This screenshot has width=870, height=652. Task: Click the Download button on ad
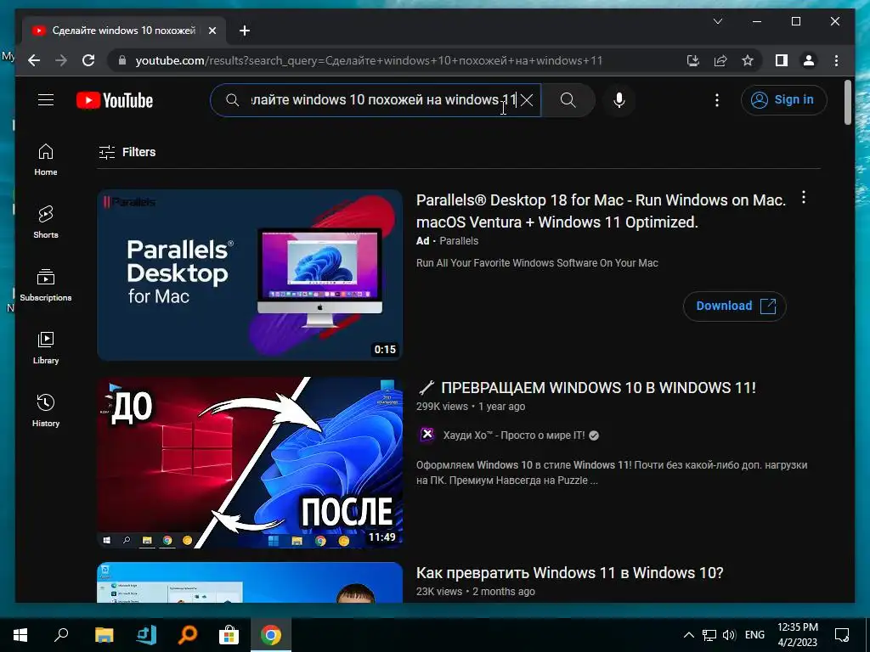click(x=735, y=306)
